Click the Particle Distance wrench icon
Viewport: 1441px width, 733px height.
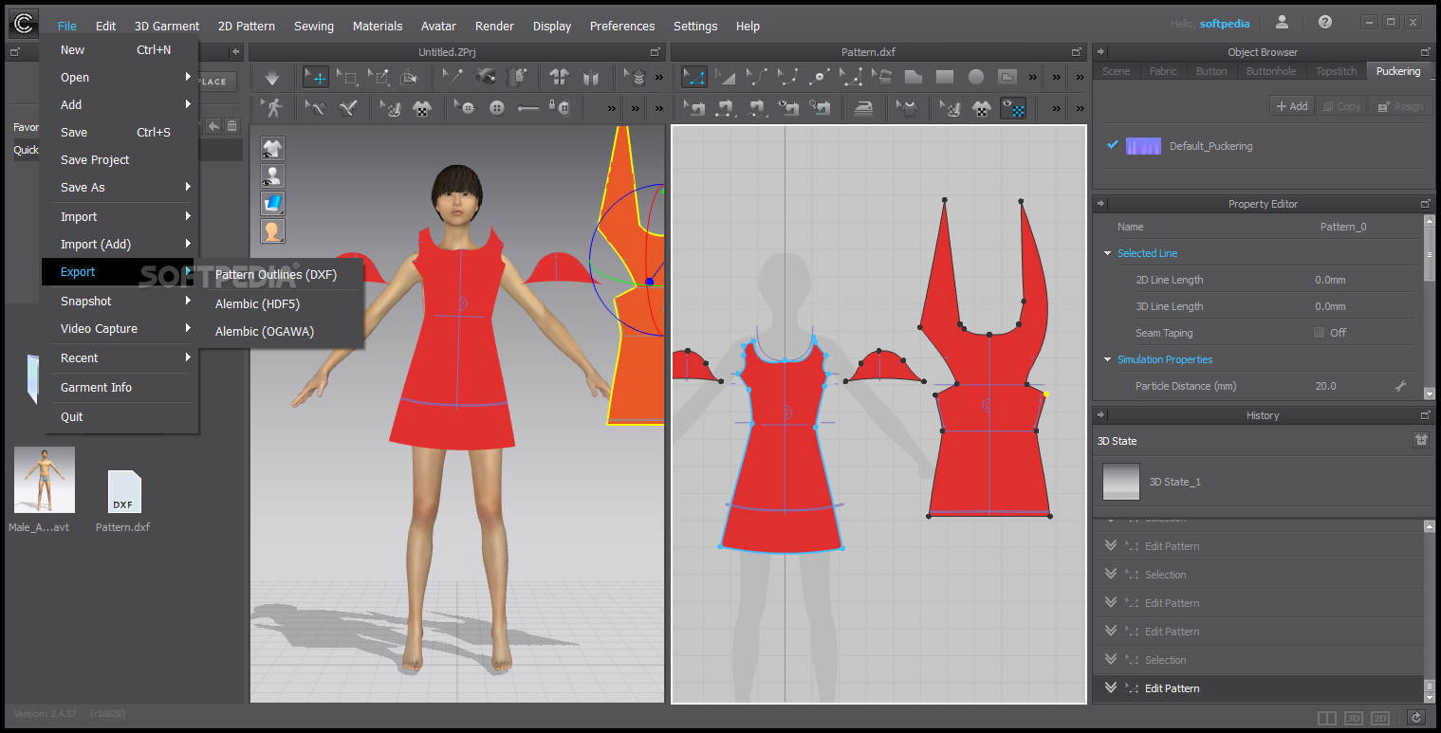click(1400, 386)
